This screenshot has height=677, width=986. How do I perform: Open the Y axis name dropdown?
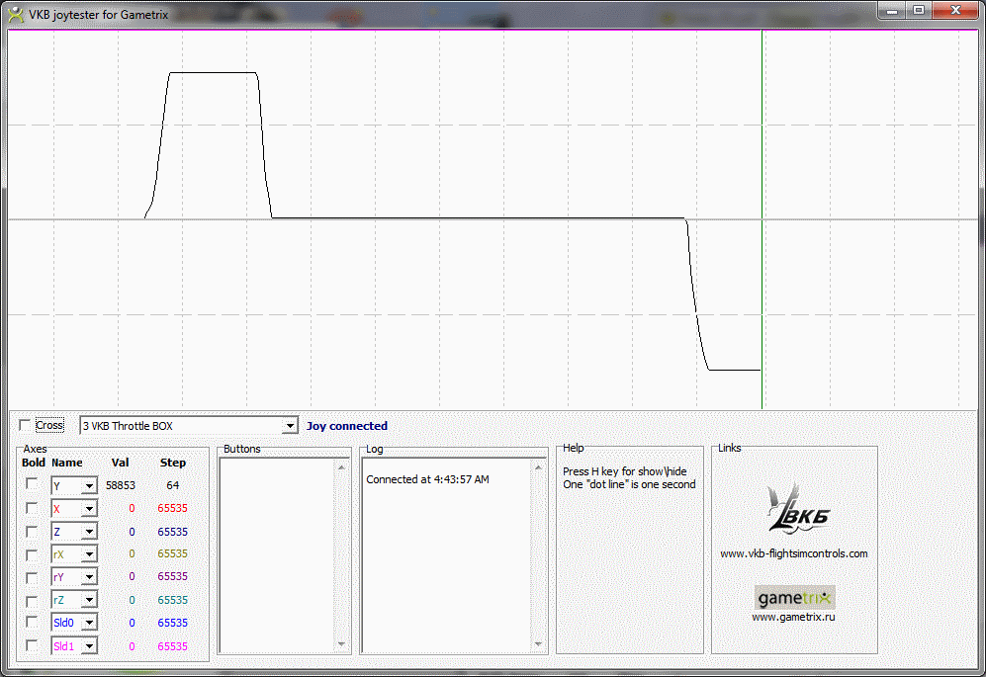(89, 486)
